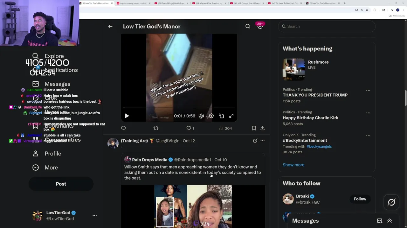Reply to the forex video post
Image resolution: width=407 pixels, height=228 pixels.
(123, 128)
